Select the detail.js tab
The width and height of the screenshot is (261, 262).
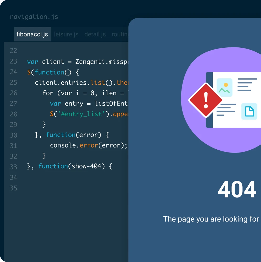pyautogui.click(x=95, y=34)
